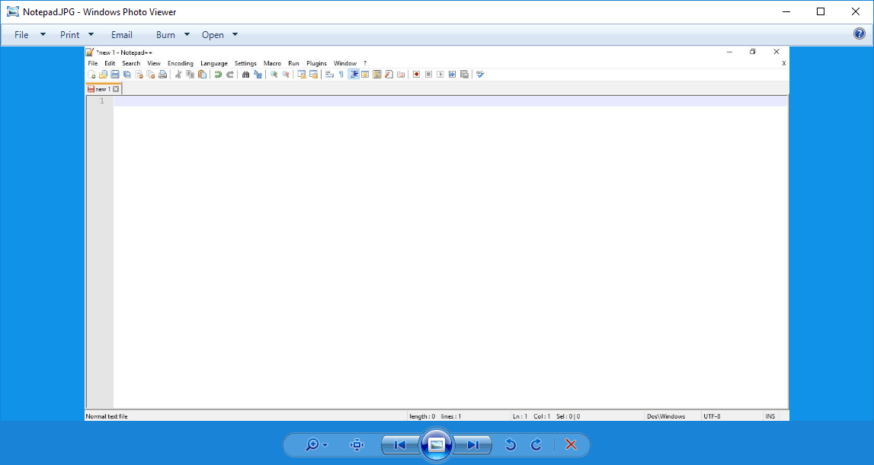Delete the photo using the red X icon
This screenshot has width=874, height=465.
point(570,444)
